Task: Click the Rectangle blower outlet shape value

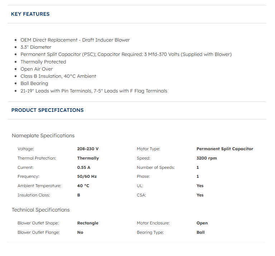Action: (88, 223)
